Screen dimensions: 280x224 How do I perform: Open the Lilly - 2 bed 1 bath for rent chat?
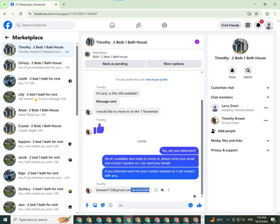click(38, 97)
